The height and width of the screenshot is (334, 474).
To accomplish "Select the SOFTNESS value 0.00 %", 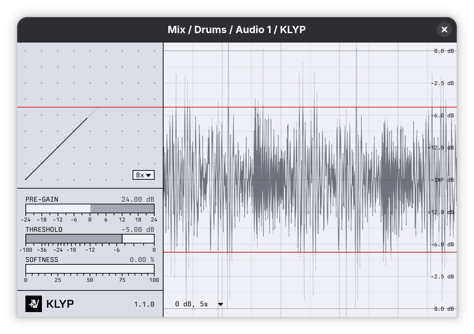I will point(142,260).
